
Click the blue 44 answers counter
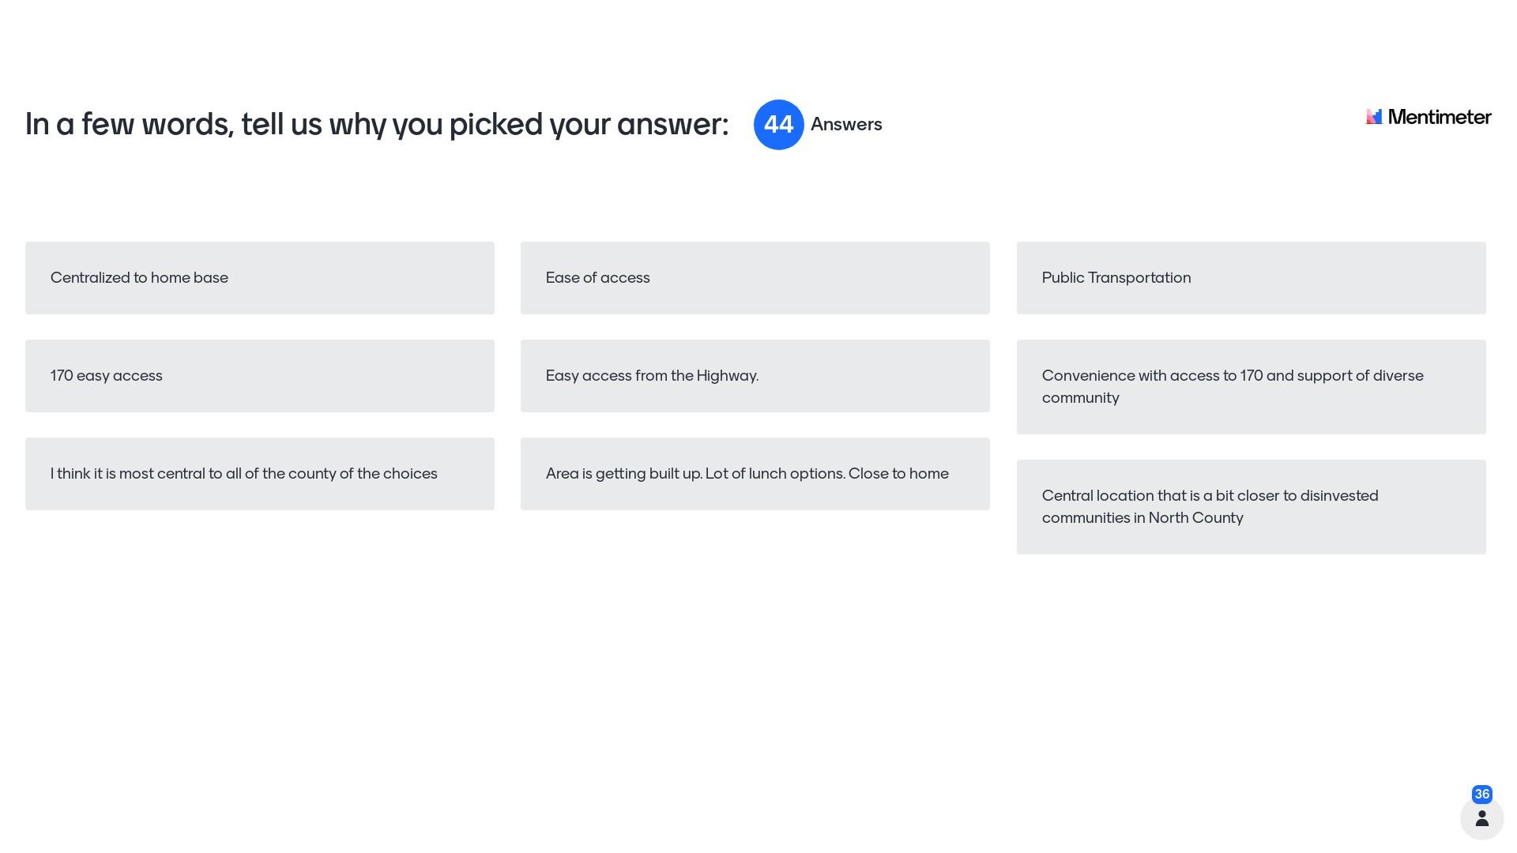778,125
